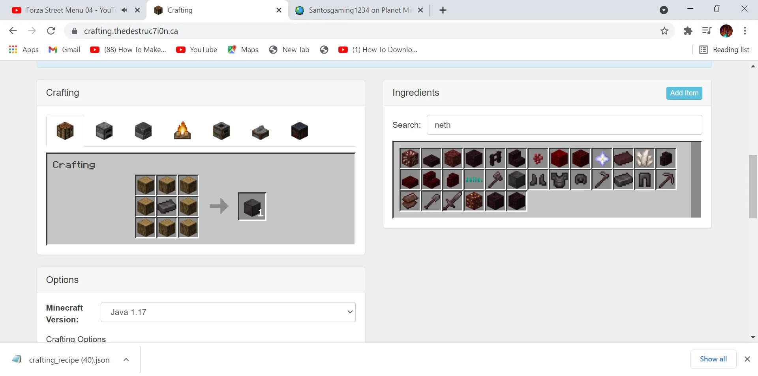Select the Netherite Helmet item
The height and width of the screenshot is (376, 758).
(x=581, y=180)
